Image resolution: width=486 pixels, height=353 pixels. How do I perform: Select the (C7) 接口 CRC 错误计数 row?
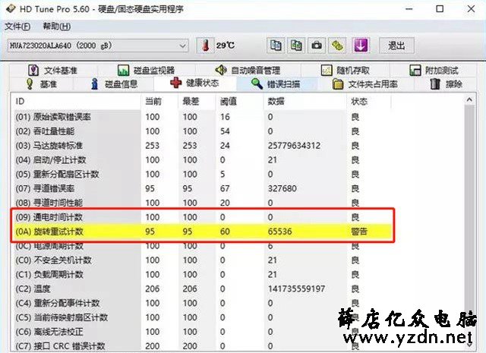pos(201,346)
